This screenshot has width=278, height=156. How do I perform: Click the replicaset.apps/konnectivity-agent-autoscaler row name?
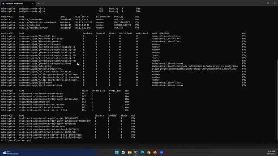tap(55, 121)
